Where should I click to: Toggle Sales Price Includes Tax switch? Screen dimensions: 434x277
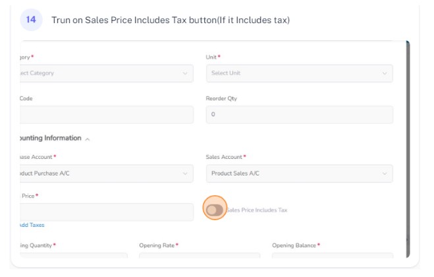(x=215, y=210)
